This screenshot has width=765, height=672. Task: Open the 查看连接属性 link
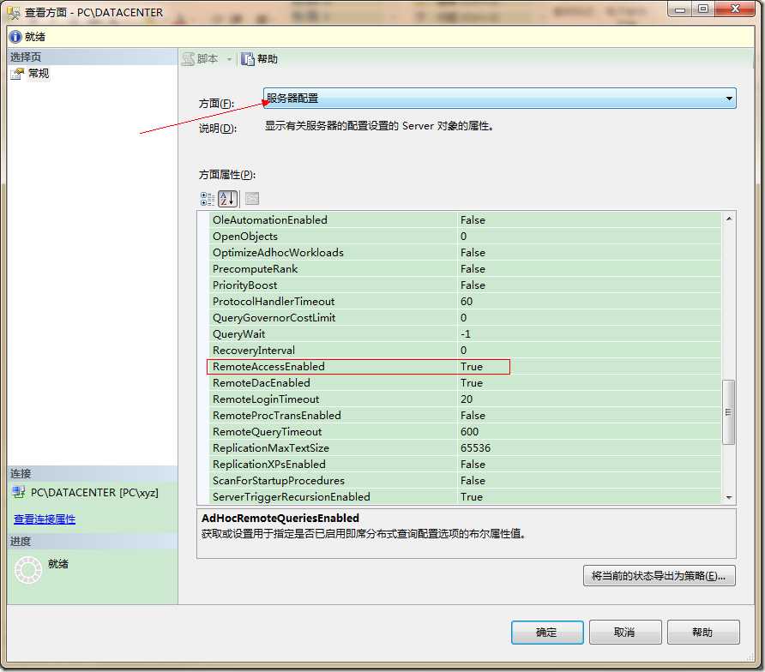(x=45, y=519)
